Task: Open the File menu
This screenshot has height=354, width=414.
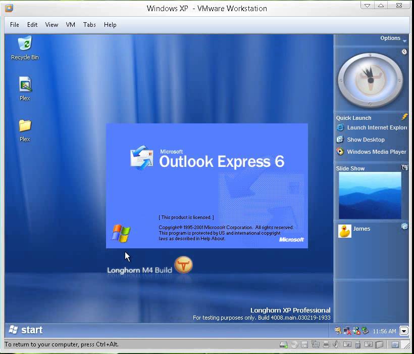Action: click(15, 25)
